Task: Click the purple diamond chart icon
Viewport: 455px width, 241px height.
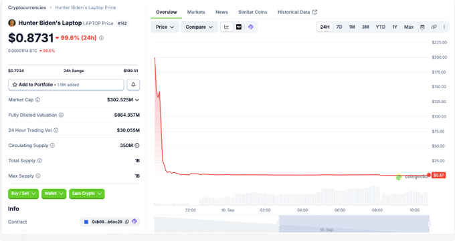Action: 251,27
